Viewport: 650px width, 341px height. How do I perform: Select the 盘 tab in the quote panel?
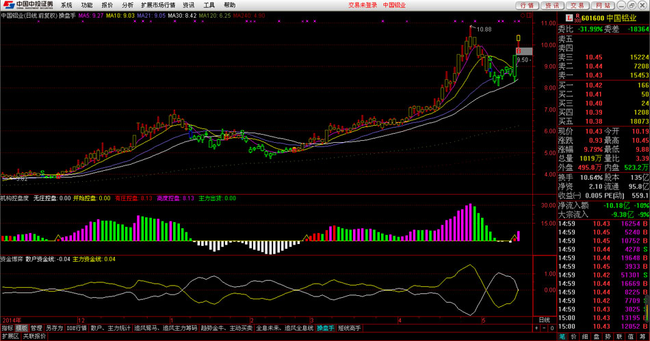click(x=597, y=336)
